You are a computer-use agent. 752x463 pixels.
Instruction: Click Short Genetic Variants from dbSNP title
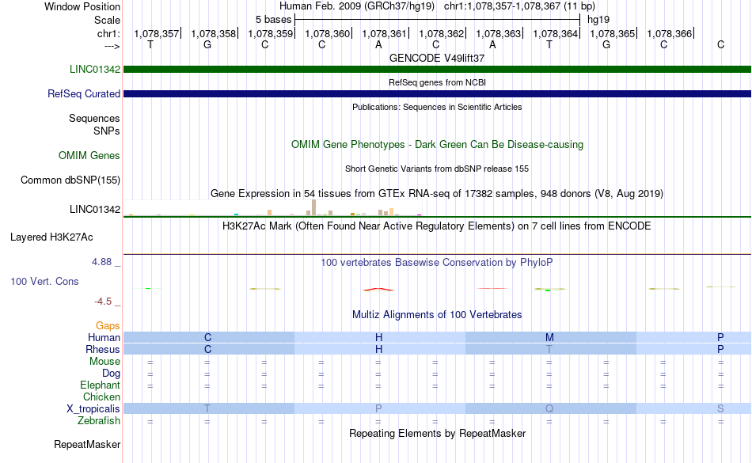pyautogui.click(x=437, y=169)
